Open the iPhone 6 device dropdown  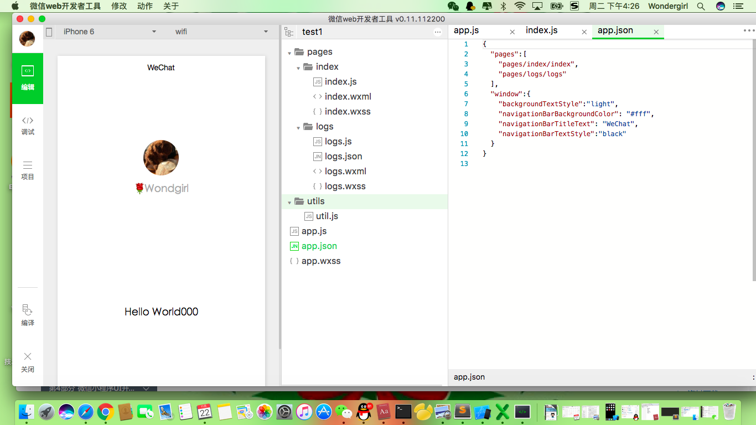(x=109, y=32)
